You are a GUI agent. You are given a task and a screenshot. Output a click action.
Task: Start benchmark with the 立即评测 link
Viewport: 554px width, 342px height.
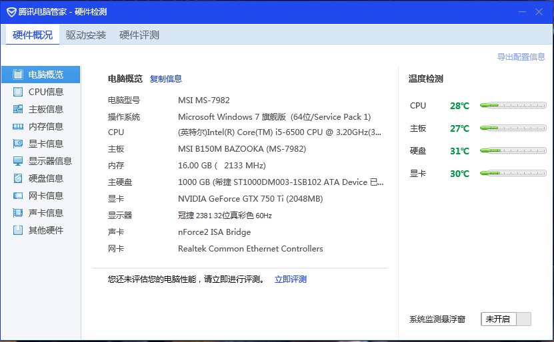click(x=291, y=279)
